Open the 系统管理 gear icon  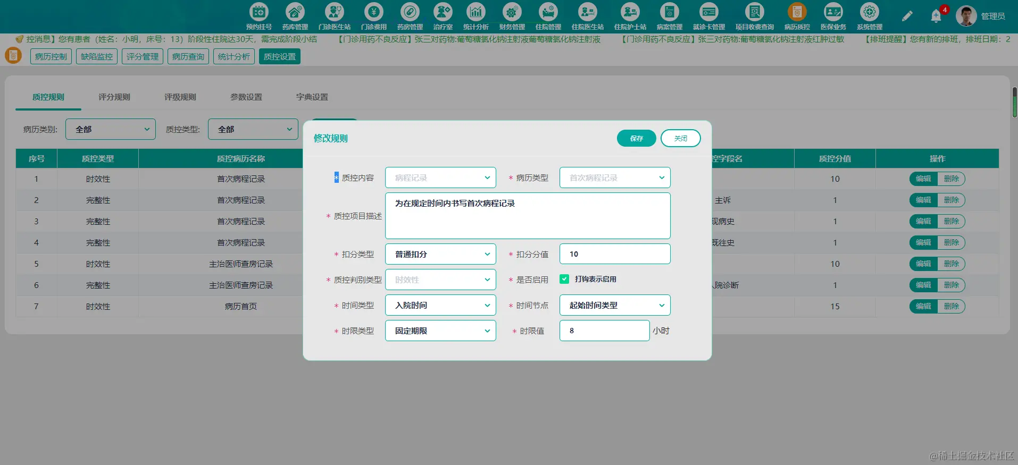870,12
